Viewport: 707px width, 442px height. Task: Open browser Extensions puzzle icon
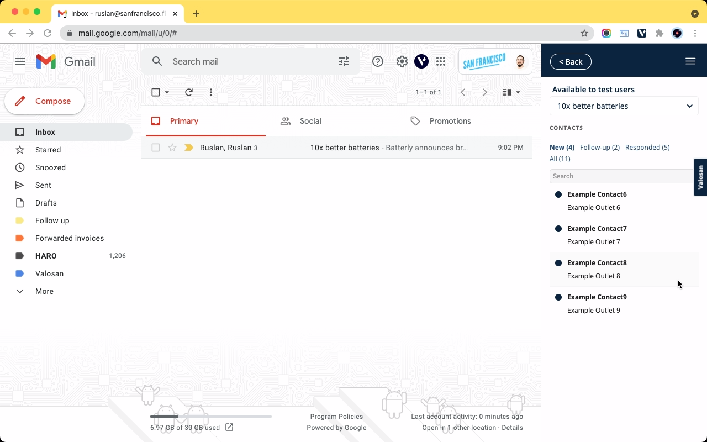tap(659, 33)
